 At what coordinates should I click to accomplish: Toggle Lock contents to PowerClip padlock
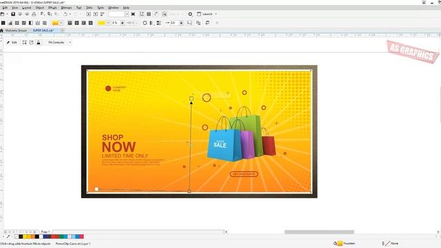pos(39,43)
